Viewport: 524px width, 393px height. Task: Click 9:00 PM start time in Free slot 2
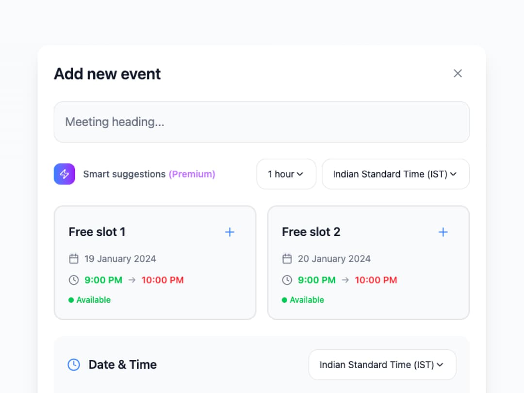click(317, 280)
